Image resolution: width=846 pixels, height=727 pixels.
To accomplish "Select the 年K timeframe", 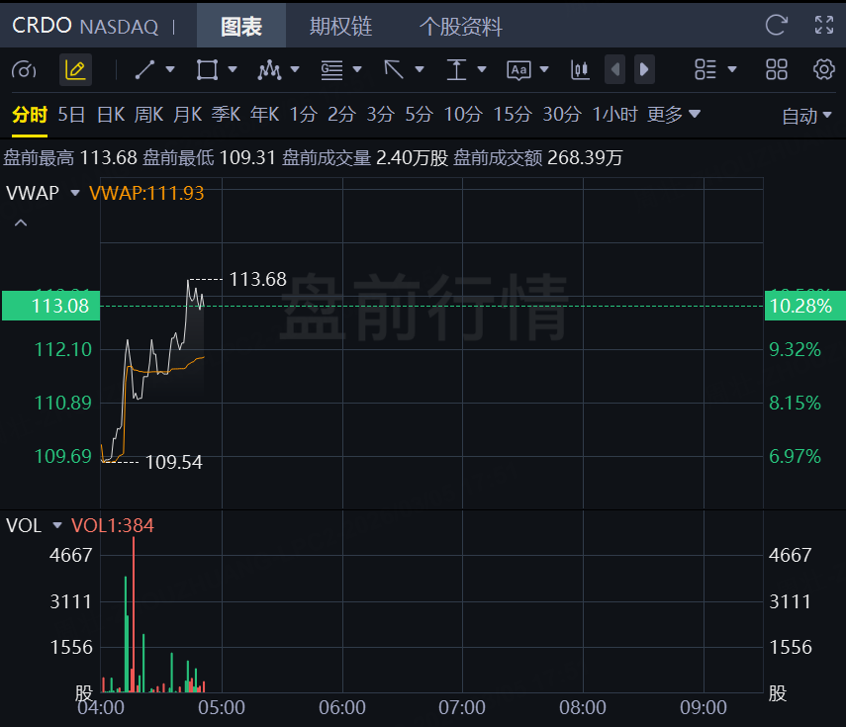I will (x=265, y=115).
